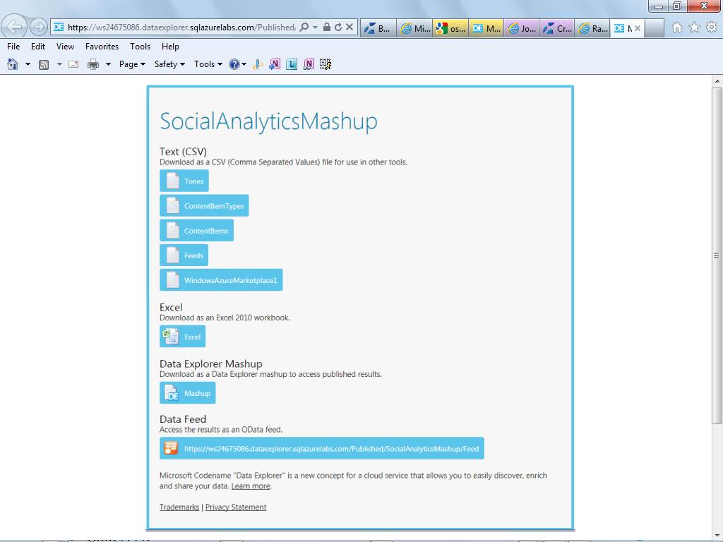Open the Trademarks link
This screenshot has height=542, width=723.
[179, 507]
